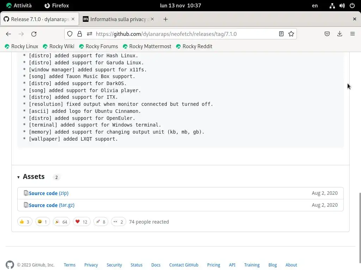Open the Docs footer link
Screen dimensions: 361x270
click(x=156, y=265)
